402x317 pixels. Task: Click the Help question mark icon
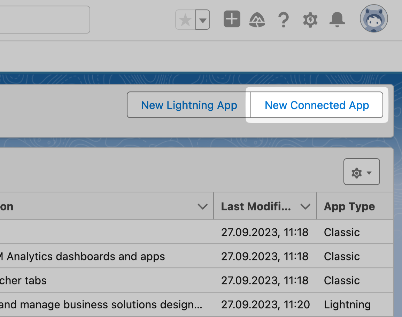point(284,20)
